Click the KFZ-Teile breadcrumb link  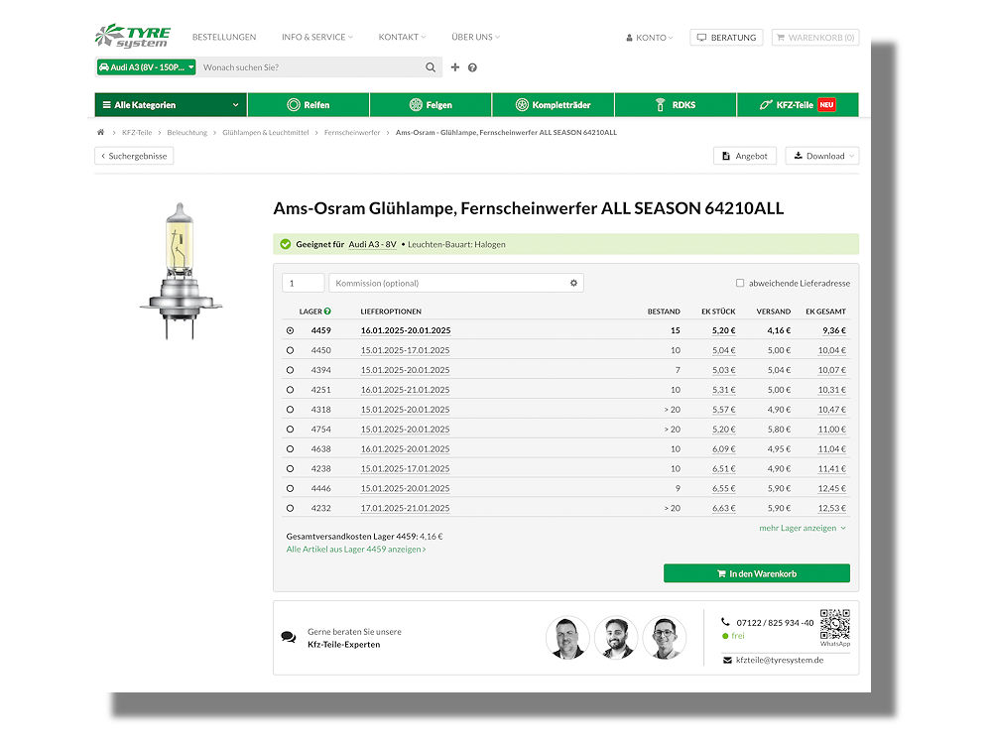pos(137,132)
